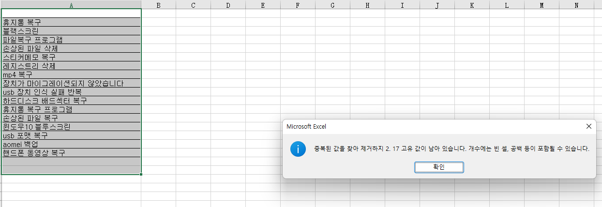The image size is (602, 207).
Task: Click the Microsoft Excel dialog title bar
Action: [x=411, y=126]
